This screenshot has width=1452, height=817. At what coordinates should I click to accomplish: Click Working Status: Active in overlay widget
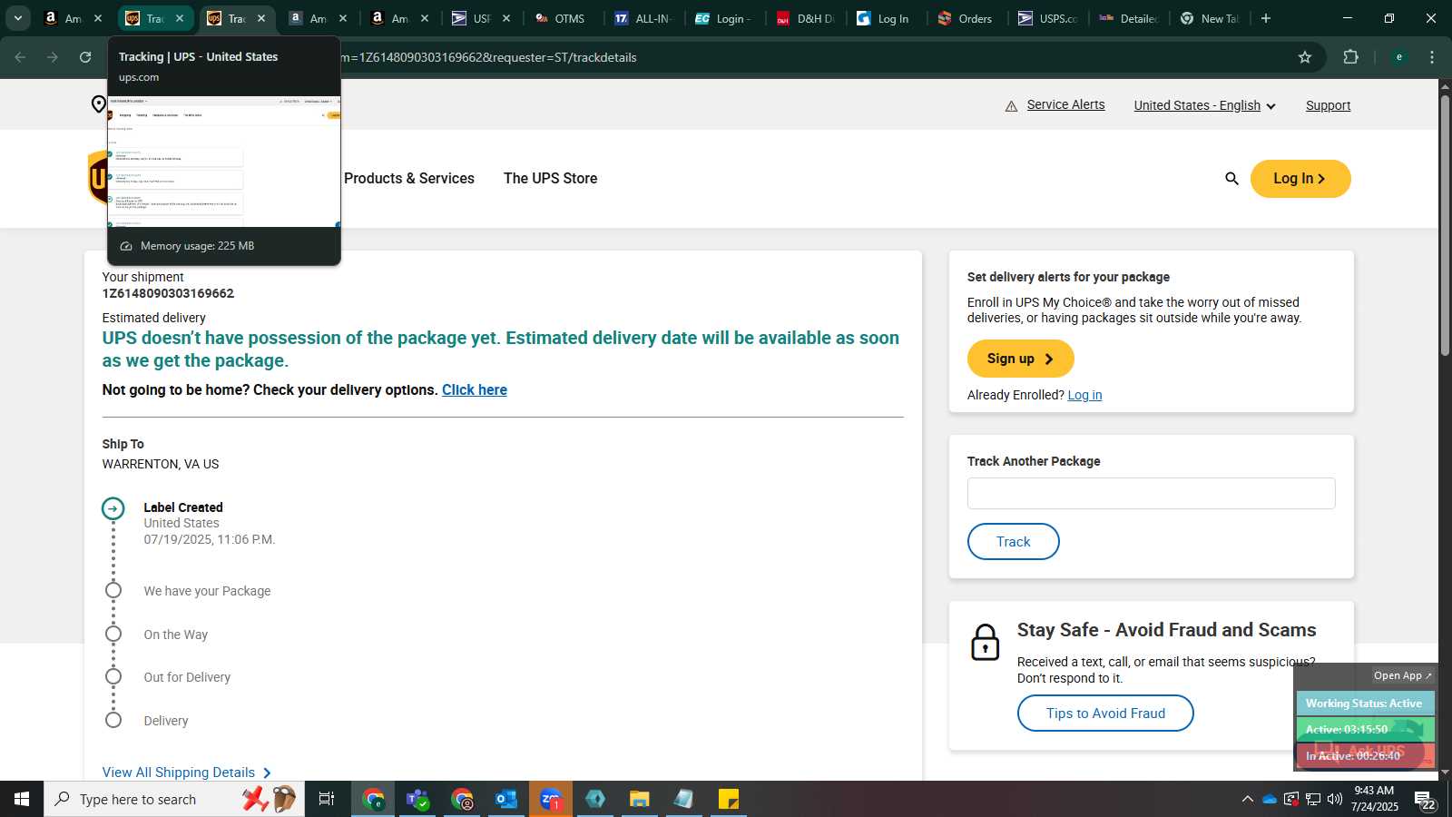coord(1364,704)
